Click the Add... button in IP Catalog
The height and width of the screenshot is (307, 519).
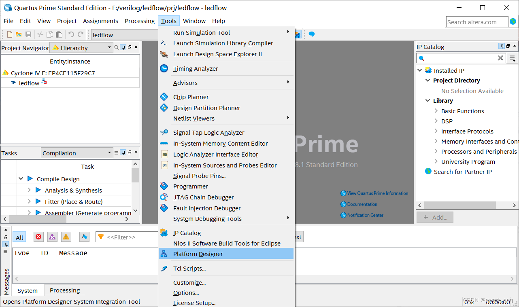point(435,217)
